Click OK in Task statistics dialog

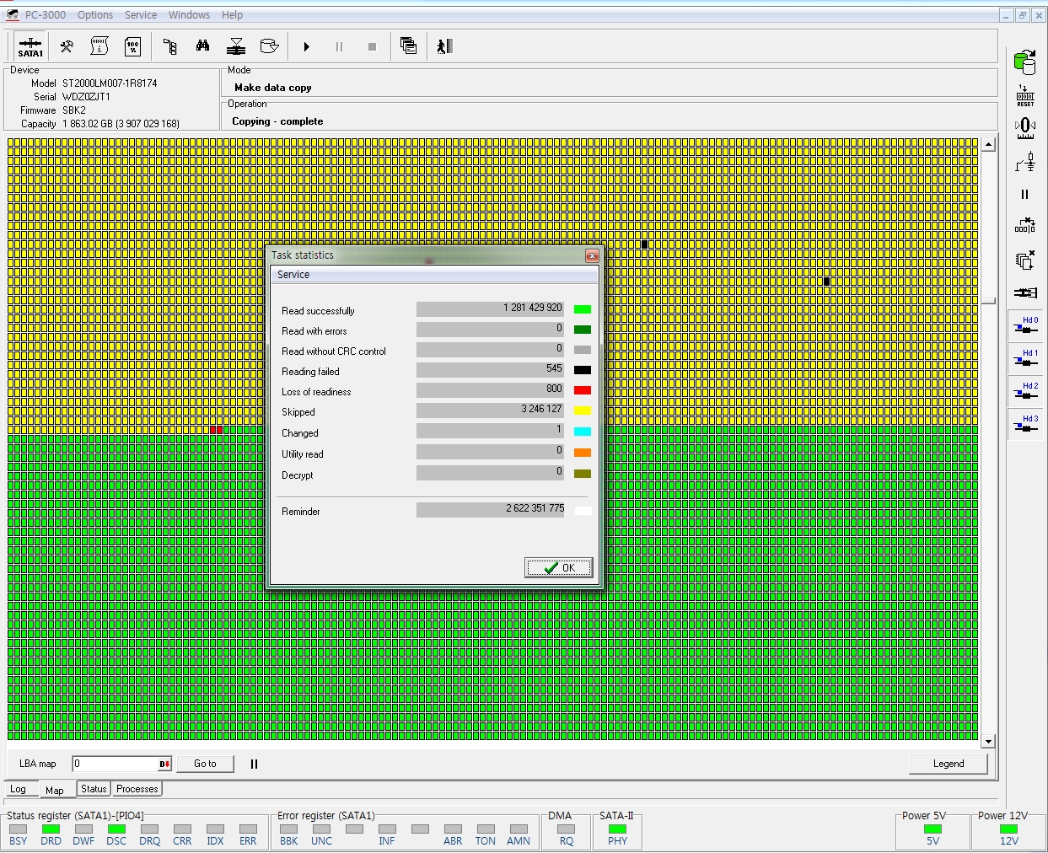[559, 568]
